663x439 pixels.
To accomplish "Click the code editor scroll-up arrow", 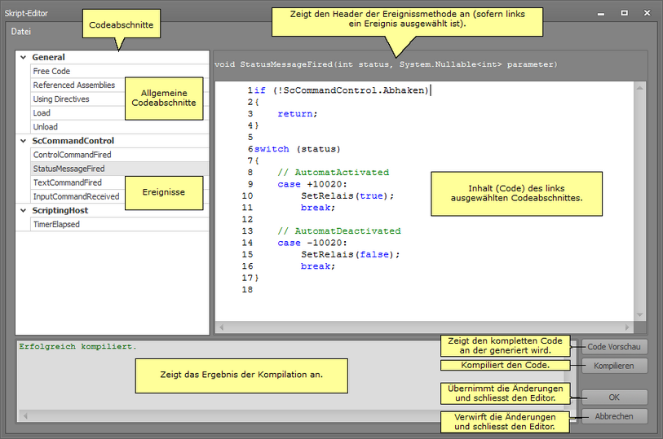I will click(x=639, y=88).
